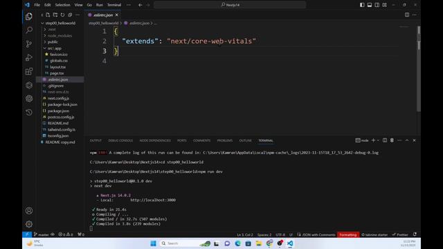
Task: Open the Run and Debug view
Action: pyautogui.click(x=29, y=57)
